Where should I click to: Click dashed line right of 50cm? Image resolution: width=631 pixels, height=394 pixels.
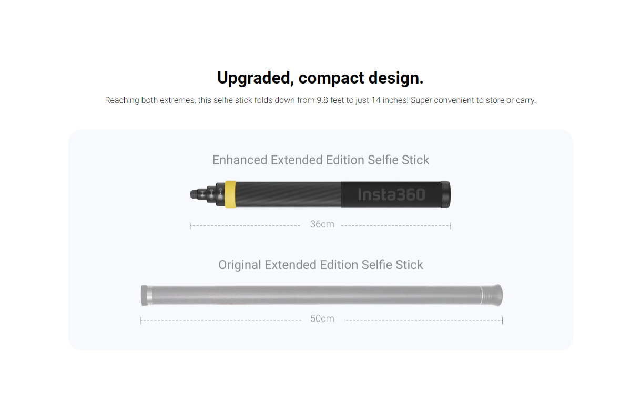424,320
